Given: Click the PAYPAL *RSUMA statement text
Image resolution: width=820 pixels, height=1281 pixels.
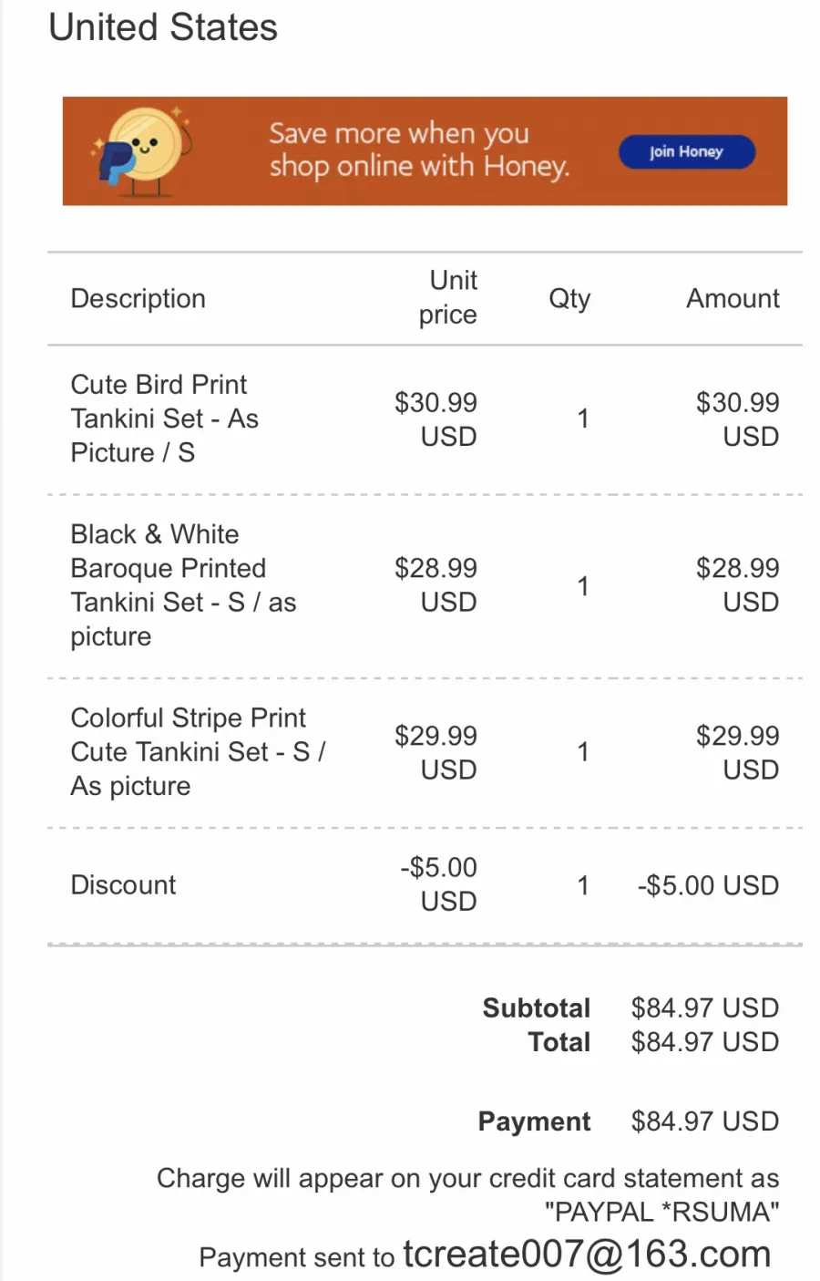Looking at the screenshot, I should pyautogui.click(x=662, y=1212).
